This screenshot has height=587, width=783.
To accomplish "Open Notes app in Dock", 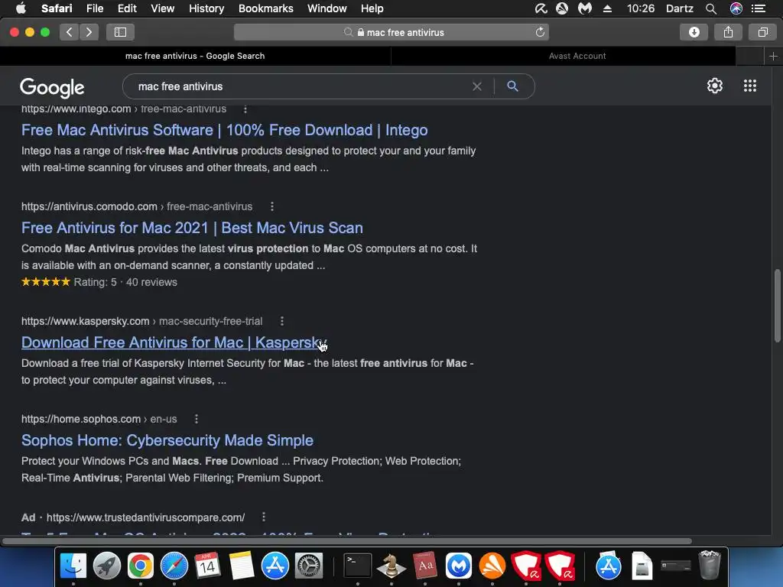I will coord(241,566).
